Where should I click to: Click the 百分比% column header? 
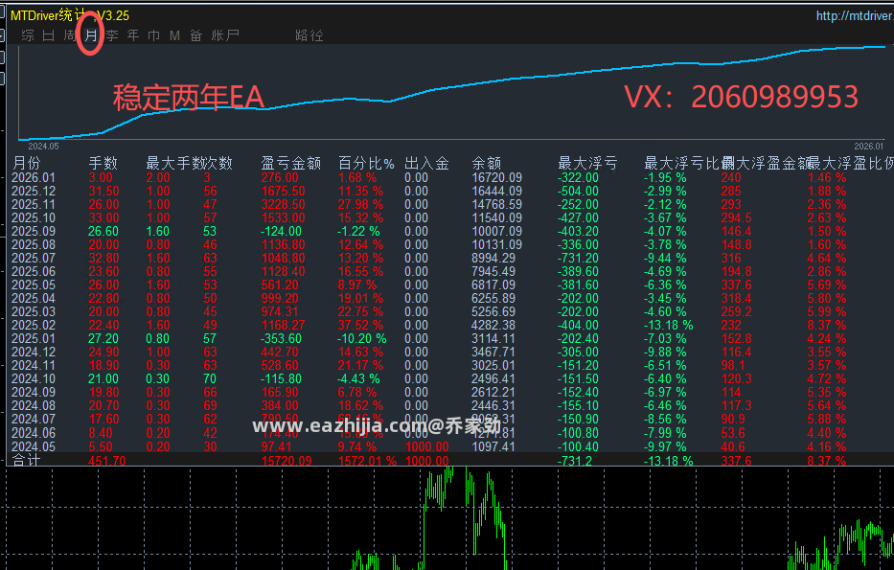pos(366,164)
